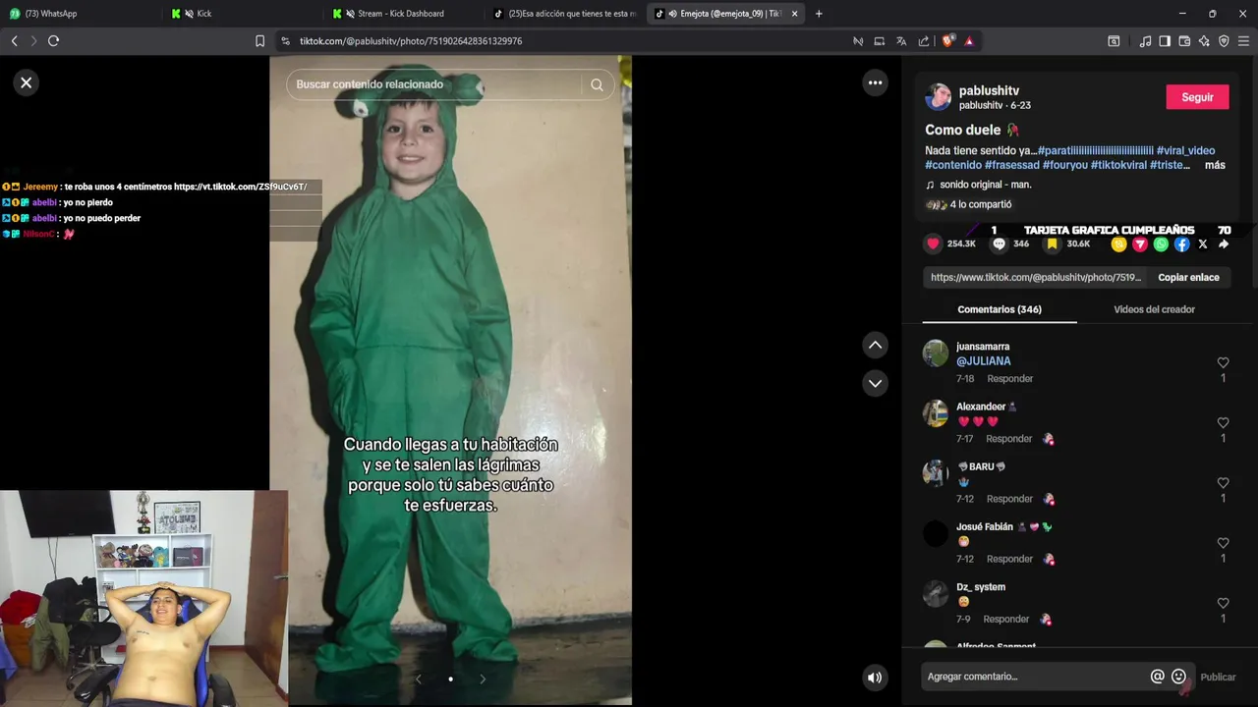
Task: Reload the current page
Action: click(53, 41)
